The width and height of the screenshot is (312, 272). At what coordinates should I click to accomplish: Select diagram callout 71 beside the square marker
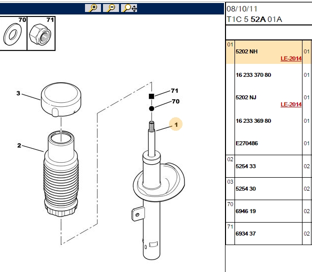(x=174, y=91)
